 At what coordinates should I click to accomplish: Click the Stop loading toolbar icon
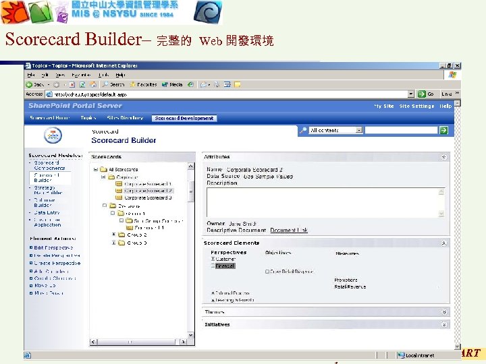point(72,84)
